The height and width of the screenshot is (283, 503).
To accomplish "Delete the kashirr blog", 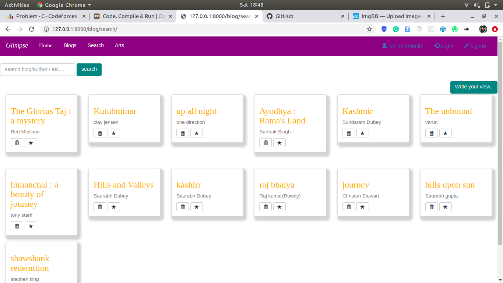I will point(183,207).
